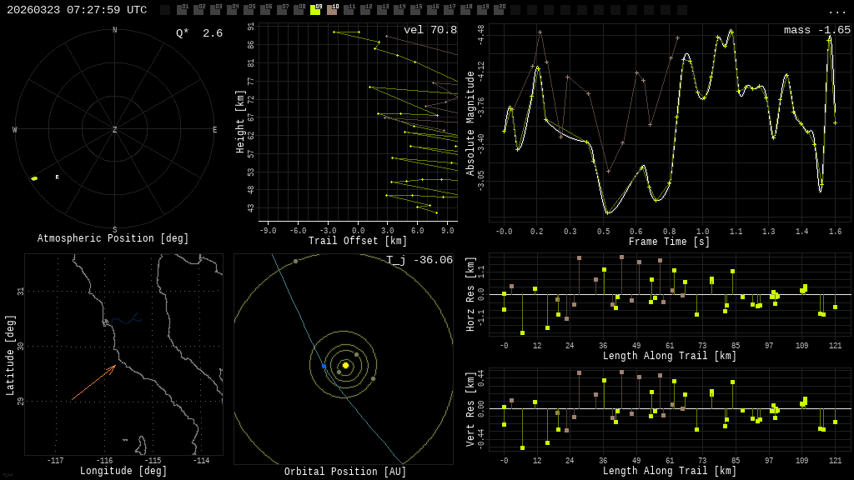Click the -117 longitude tick label

tap(56, 460)
